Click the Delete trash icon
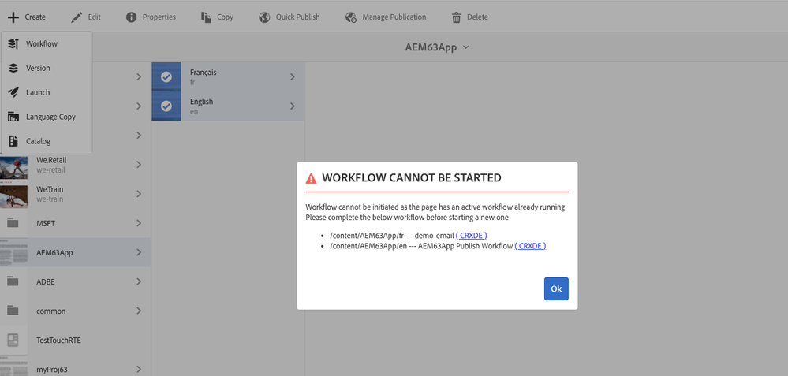The height and width of the screenshot is (376, 788). click(x=456, y=17)
